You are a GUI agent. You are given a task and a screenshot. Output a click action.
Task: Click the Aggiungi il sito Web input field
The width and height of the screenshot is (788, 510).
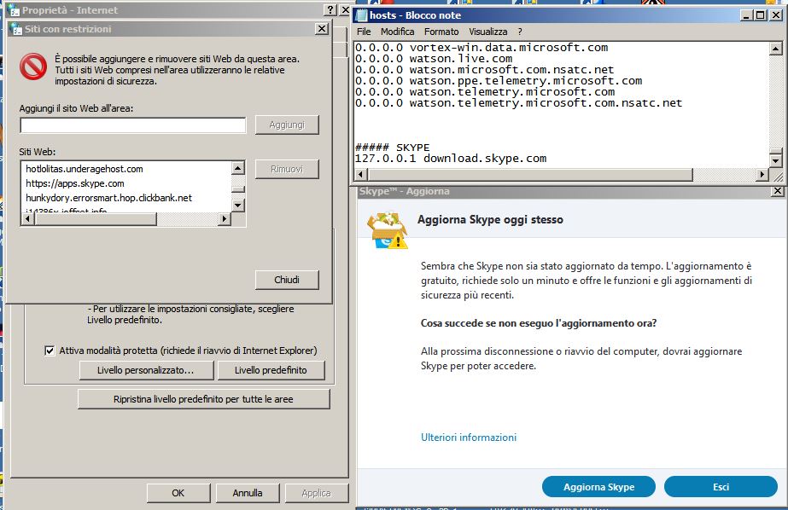tap(133, 125)
